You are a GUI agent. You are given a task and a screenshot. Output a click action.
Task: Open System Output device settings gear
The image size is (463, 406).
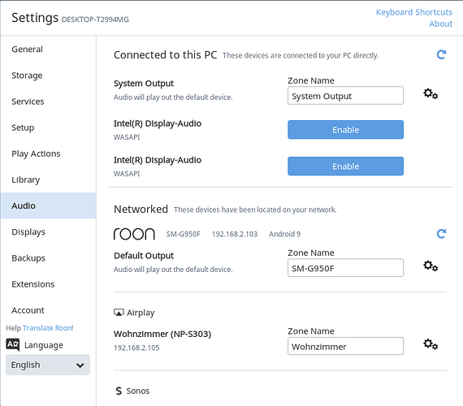pyautogui.click(x=431, y=94)
